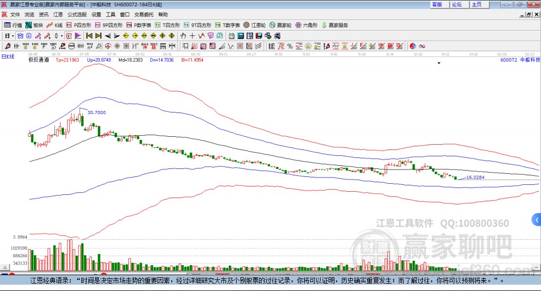Open the 交易委托 menu

point(144,14)
